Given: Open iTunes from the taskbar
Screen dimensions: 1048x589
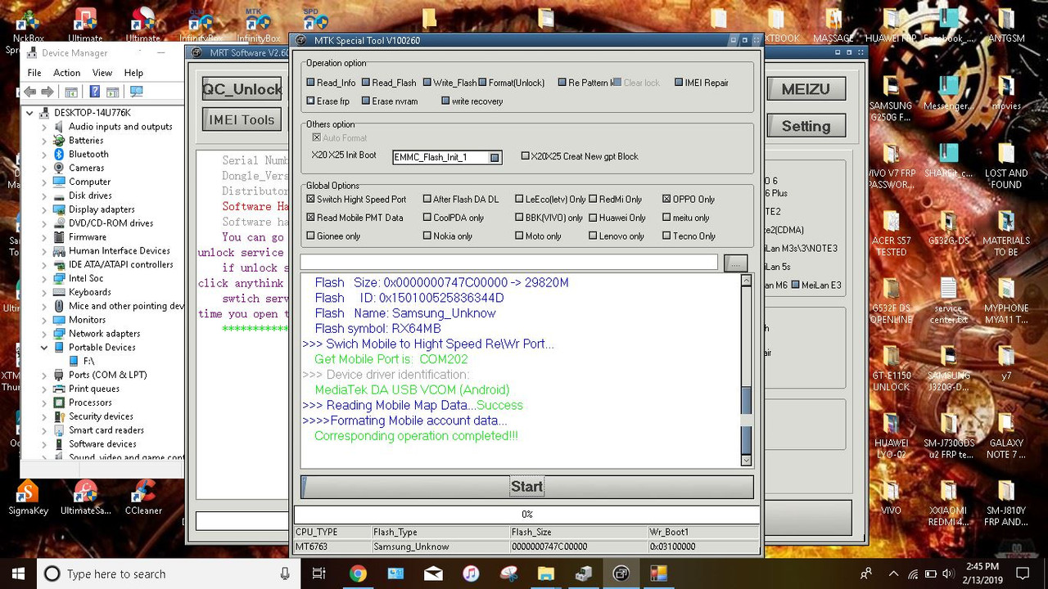Looking at the screenshot, I should 471,573.
